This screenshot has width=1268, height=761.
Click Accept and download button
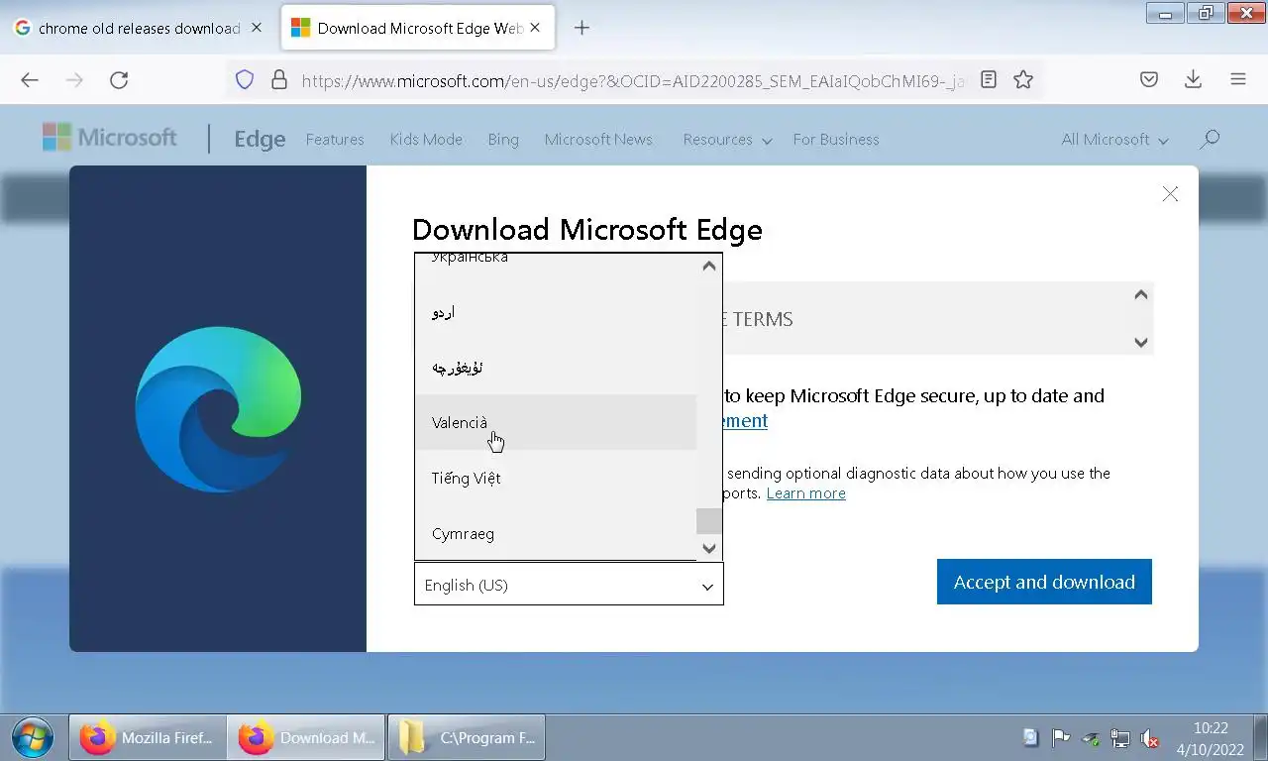coord(1044,582)
